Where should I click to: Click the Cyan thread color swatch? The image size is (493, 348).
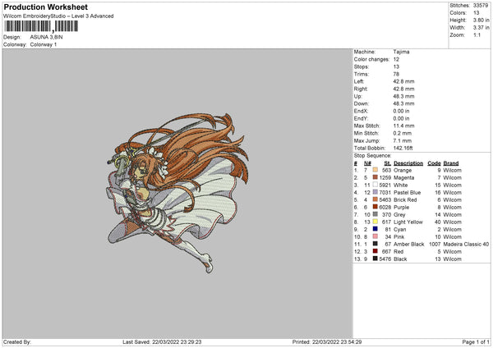point(376,229)
